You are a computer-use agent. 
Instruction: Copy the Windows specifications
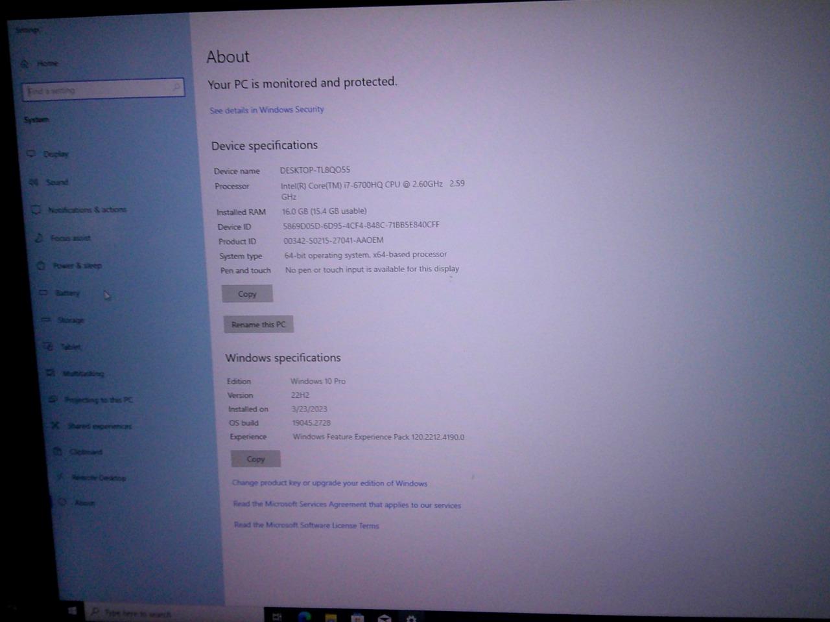pos(255,459)
